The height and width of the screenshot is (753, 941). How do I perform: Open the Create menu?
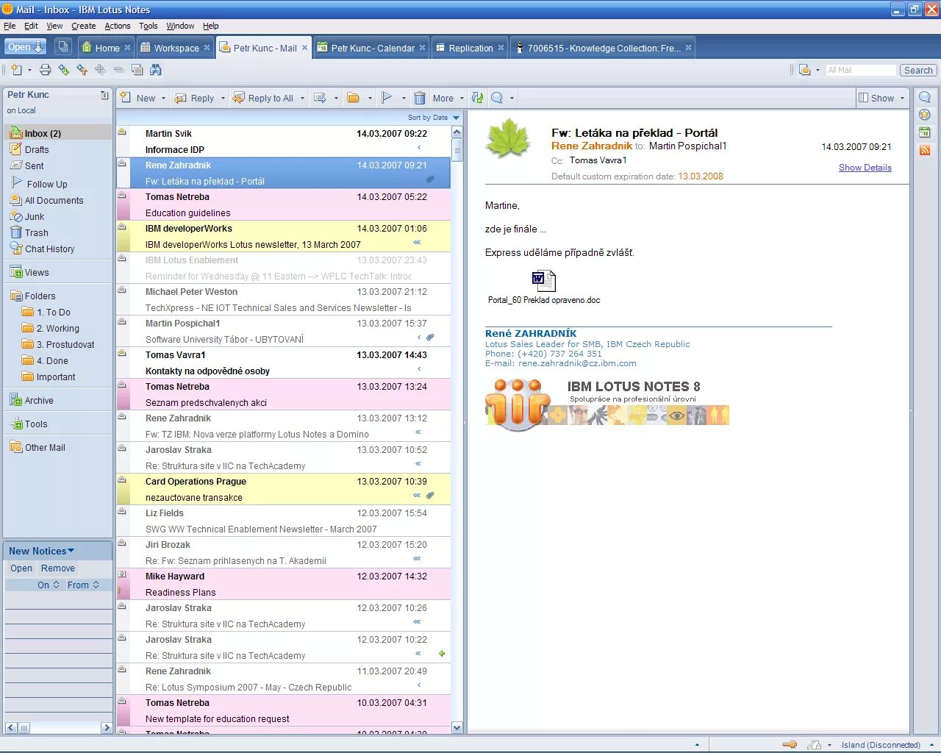tap(83, 26)
